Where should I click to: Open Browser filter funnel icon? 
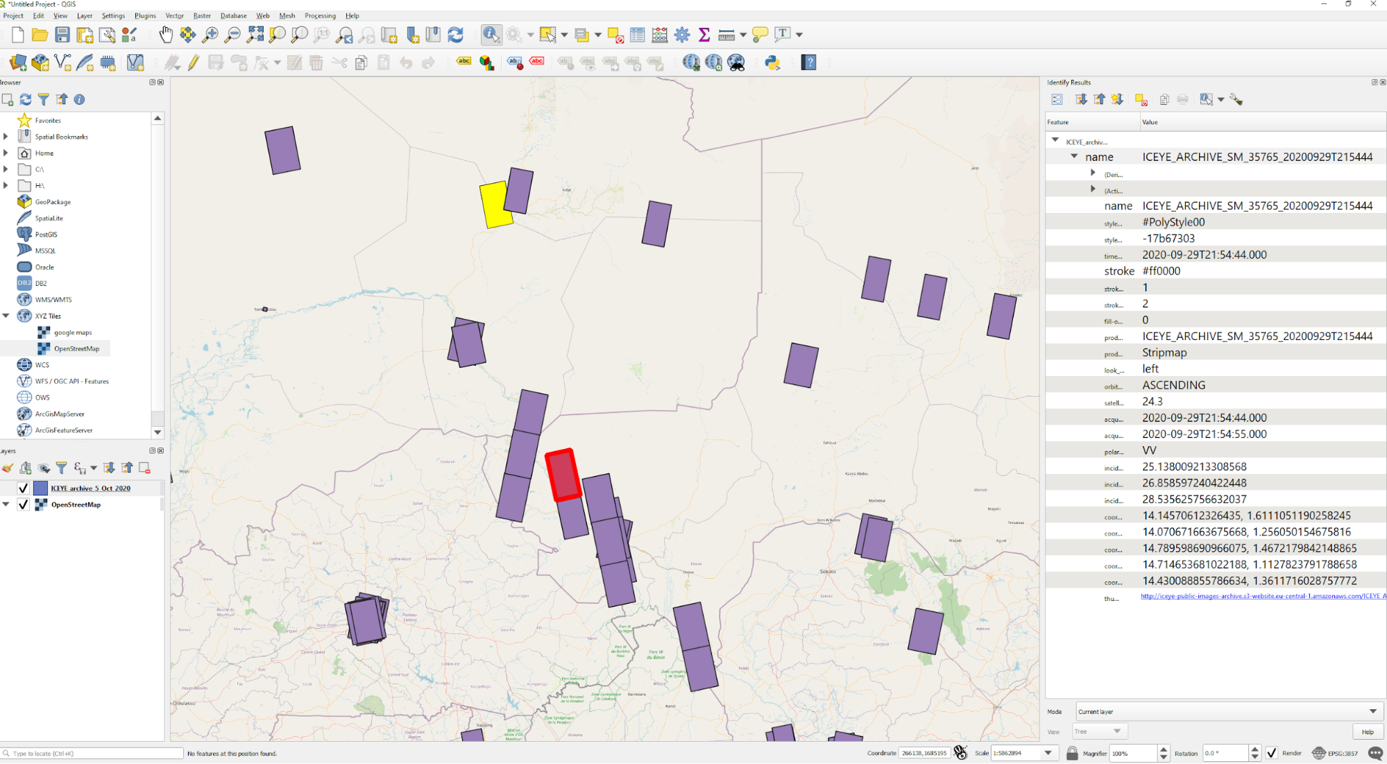point(43,99)
